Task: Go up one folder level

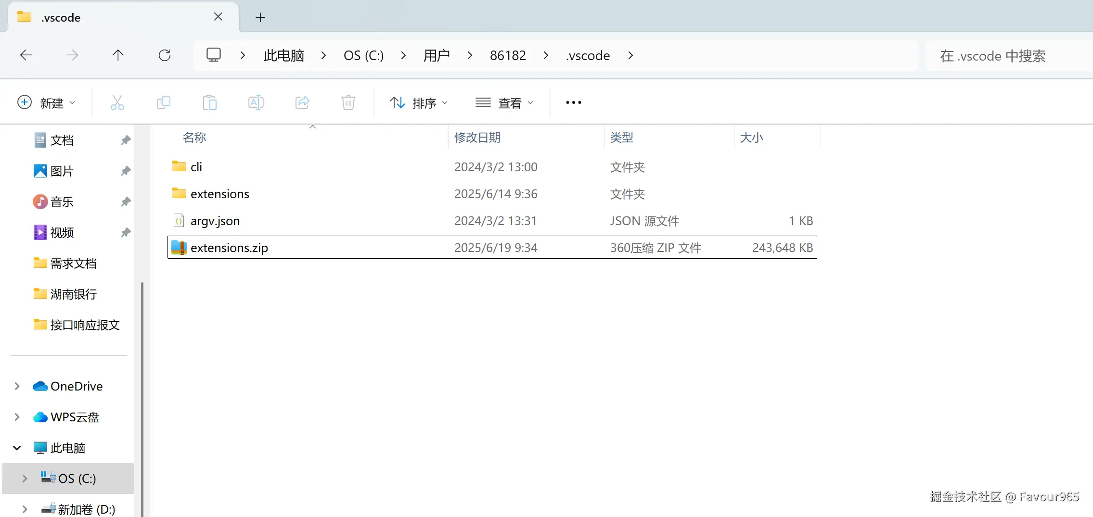Action: click(118, 55)
